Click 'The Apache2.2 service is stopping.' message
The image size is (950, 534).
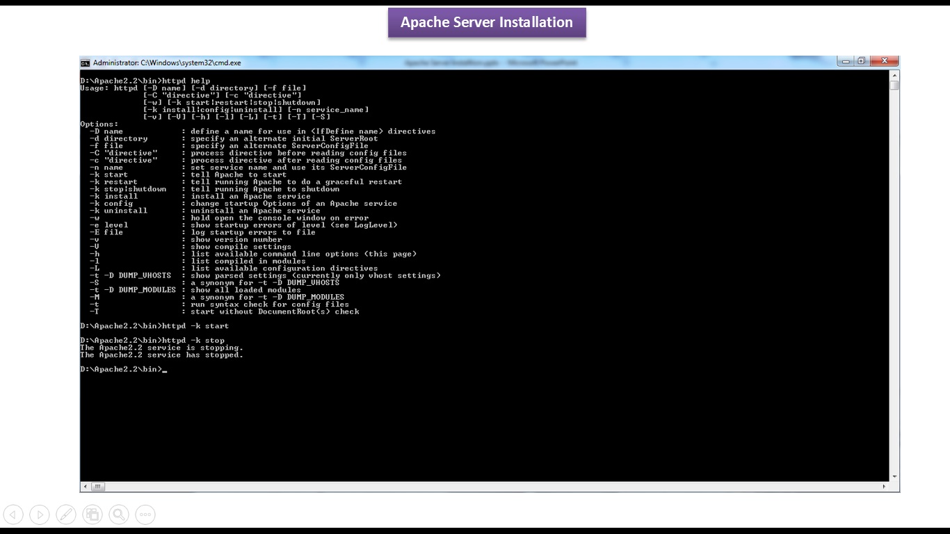[x=161, y=348]
